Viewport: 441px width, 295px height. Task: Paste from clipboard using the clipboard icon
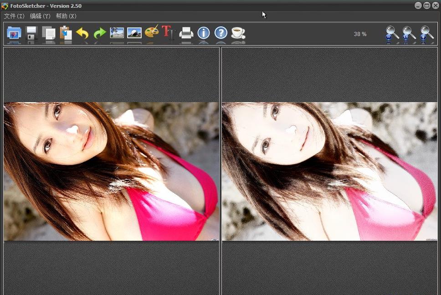click(x=66, y=33)
